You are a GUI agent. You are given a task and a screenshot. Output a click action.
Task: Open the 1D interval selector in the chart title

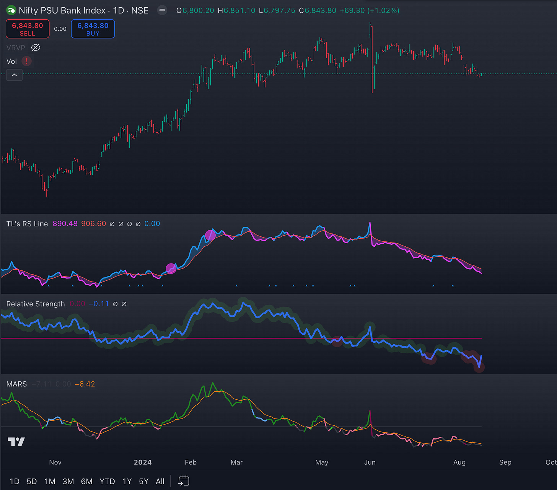(x=119, y=10)
